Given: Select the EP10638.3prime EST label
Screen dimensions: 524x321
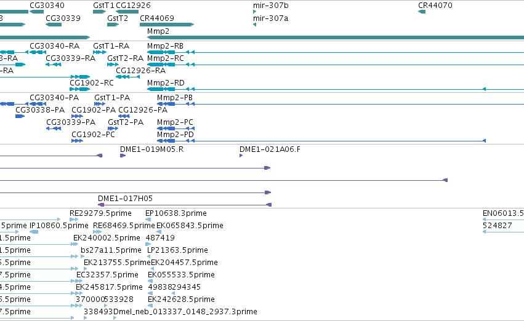Looking at the screenshot, I should point(176,213).
